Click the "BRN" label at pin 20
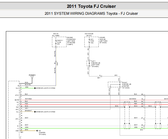Image resolution: width=168 pixels, height=139 pixels. [x=27, y=130]
